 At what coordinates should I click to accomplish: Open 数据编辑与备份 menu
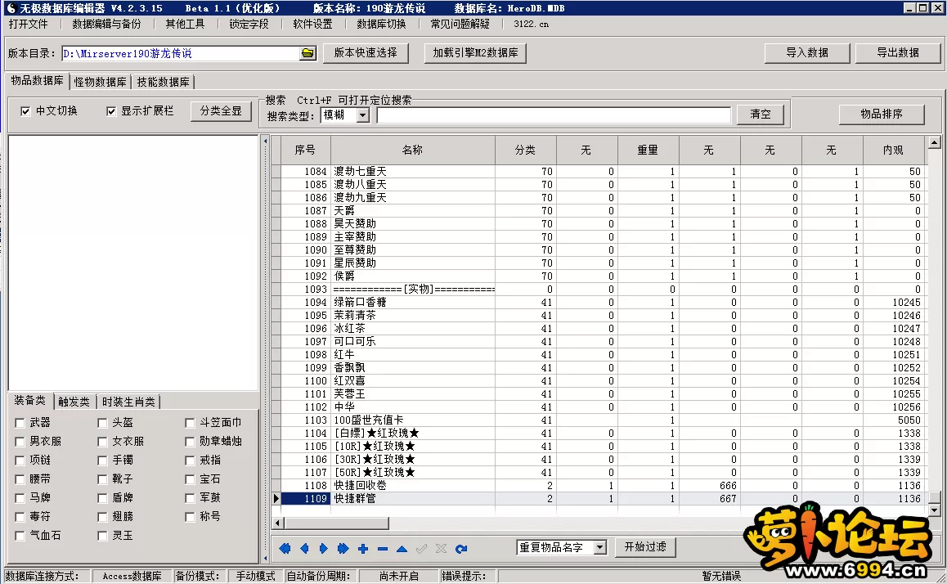click(x=106, y=25)
